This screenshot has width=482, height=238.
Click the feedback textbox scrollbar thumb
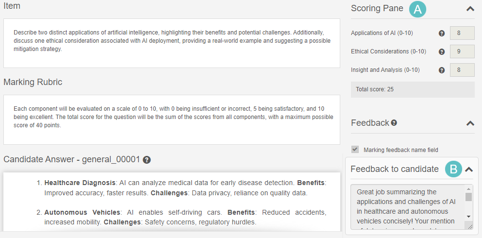[x=468, y=197]
